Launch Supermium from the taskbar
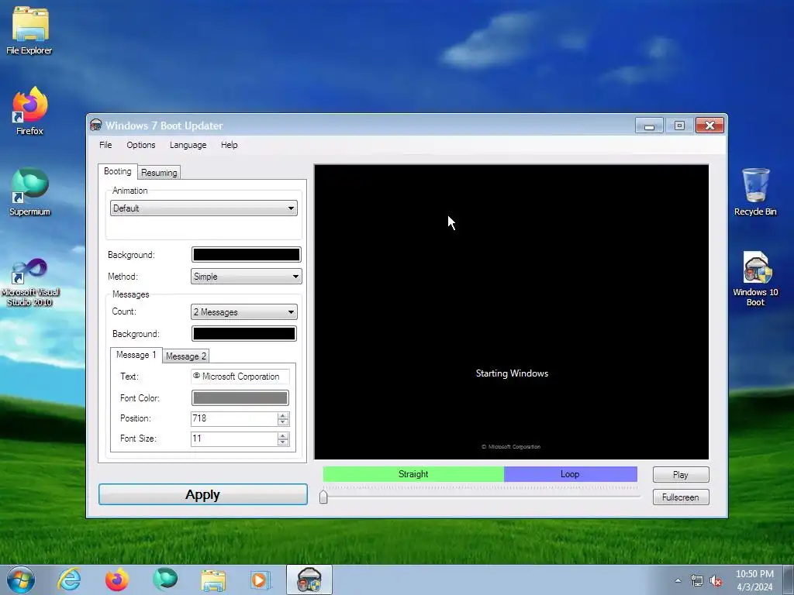This screenshot has width=794, height=595. tap(165, 580)
